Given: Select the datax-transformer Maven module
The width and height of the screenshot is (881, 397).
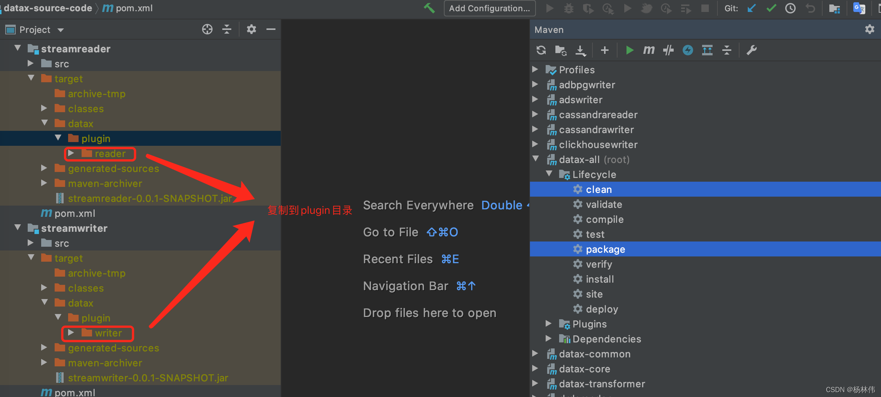Looking at the screenshot, I should pyautogui.click(x=705, y=384).
